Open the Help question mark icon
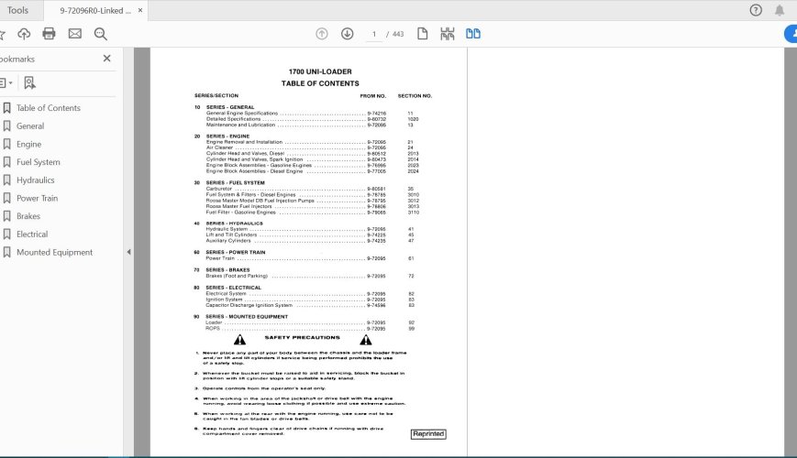This screenshot has height=458, width=797. 756,10
